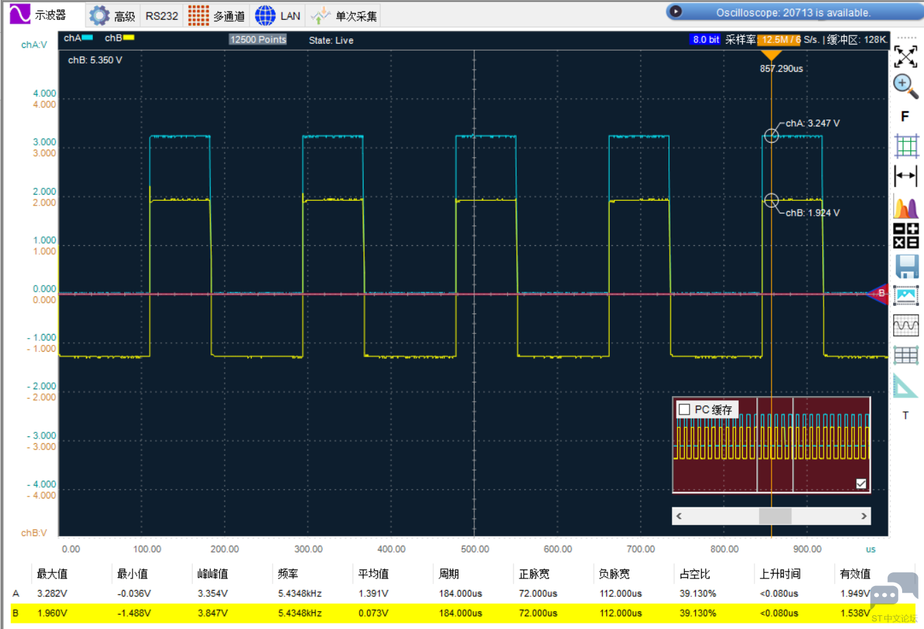Click the cursor circle on chB waveform
Screen dimensions: 924x629
[x=771, y=200]
